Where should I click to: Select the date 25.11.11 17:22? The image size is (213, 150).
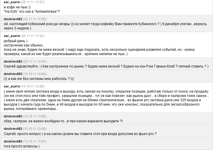(33, 36)
